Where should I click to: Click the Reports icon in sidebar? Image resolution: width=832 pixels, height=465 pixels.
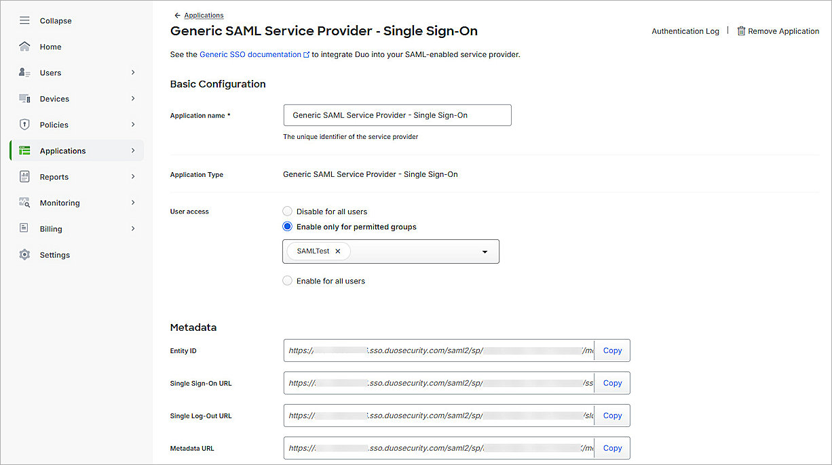[24, 177]
